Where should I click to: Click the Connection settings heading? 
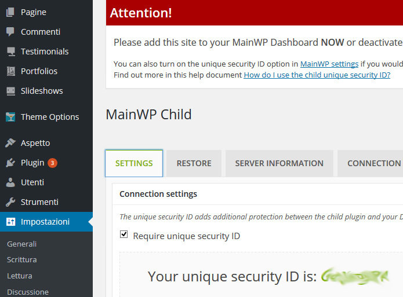pos(158,194)
